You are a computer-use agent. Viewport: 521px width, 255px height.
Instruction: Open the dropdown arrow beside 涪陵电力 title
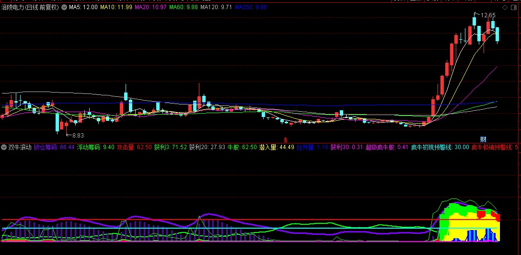64,8
